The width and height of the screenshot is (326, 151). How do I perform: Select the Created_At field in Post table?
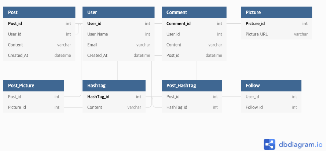tap(39, 55)
